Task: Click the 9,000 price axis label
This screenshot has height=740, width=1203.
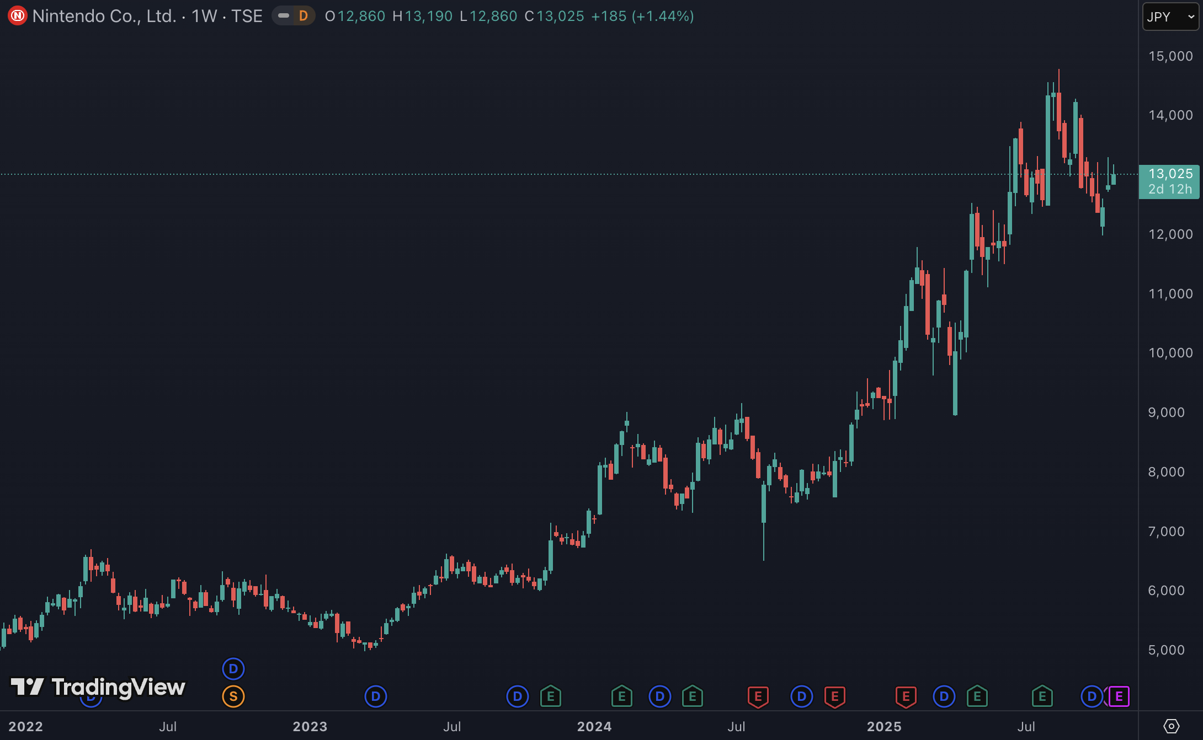Action: coord(1167,412)
